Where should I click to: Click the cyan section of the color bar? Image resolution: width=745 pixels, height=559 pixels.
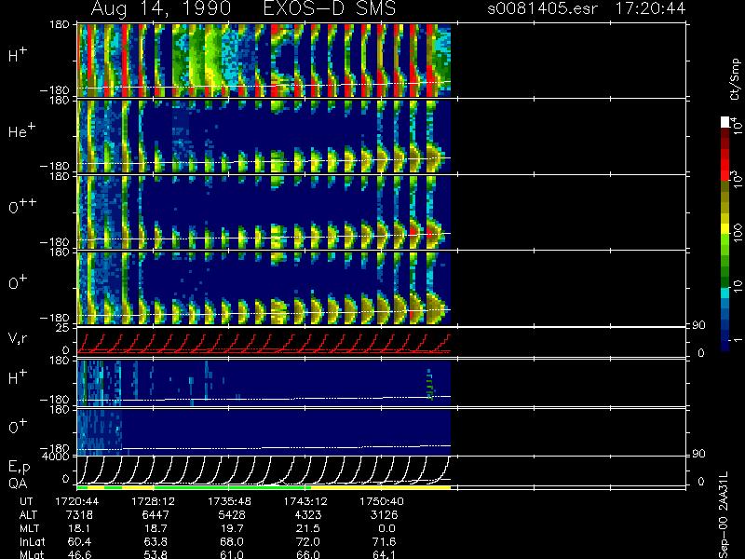725,293
